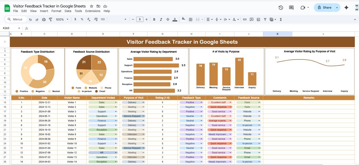This screenshot has width=359, height=165.
Task: Click the Insert link icon
Action: click(245, 19)
